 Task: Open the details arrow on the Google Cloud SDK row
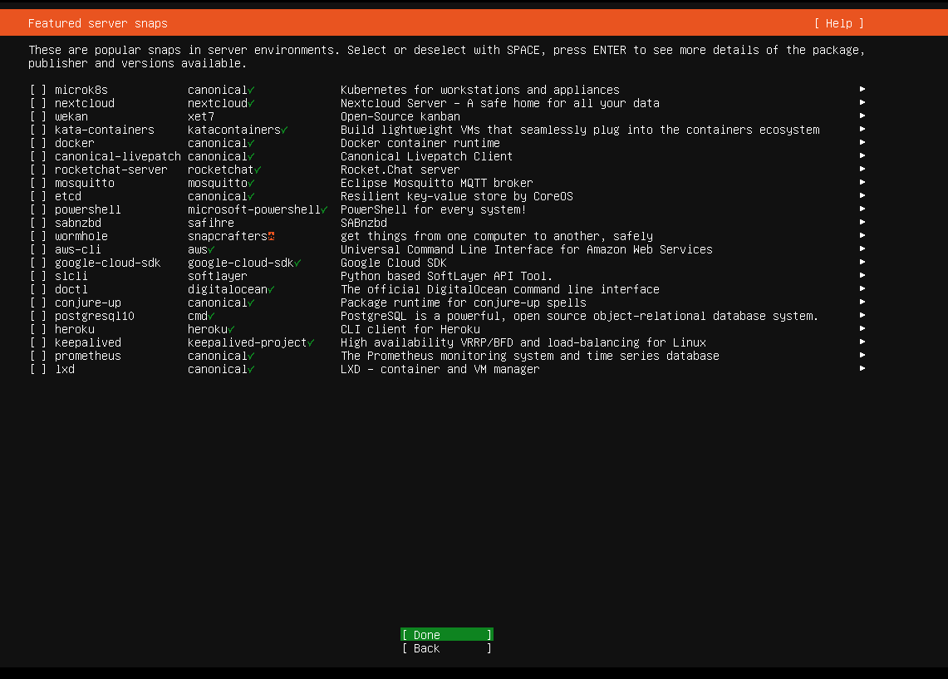[x=862, y=262]
